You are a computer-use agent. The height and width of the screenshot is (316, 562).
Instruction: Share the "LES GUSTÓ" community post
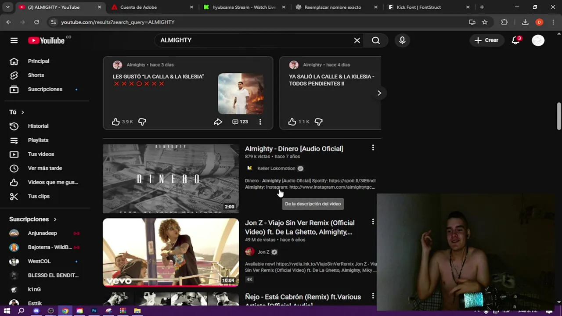click(x=218, y=122)
